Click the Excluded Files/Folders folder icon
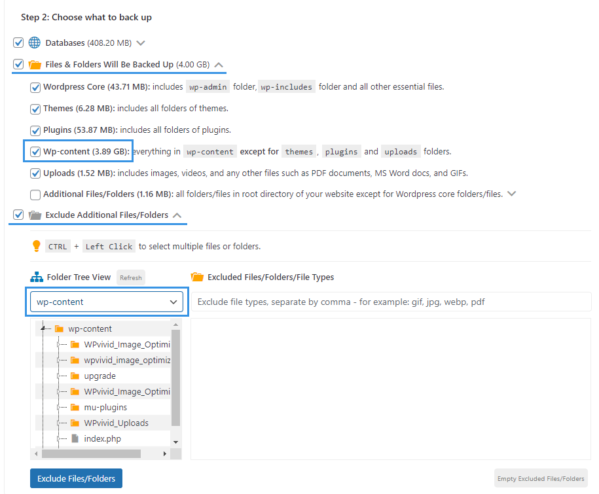The width and height of the screenshot is (599, 494). tap(197, 277)
